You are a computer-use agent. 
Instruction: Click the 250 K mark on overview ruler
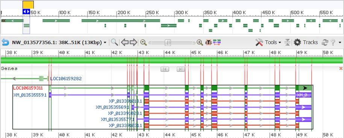coord(153,13)
